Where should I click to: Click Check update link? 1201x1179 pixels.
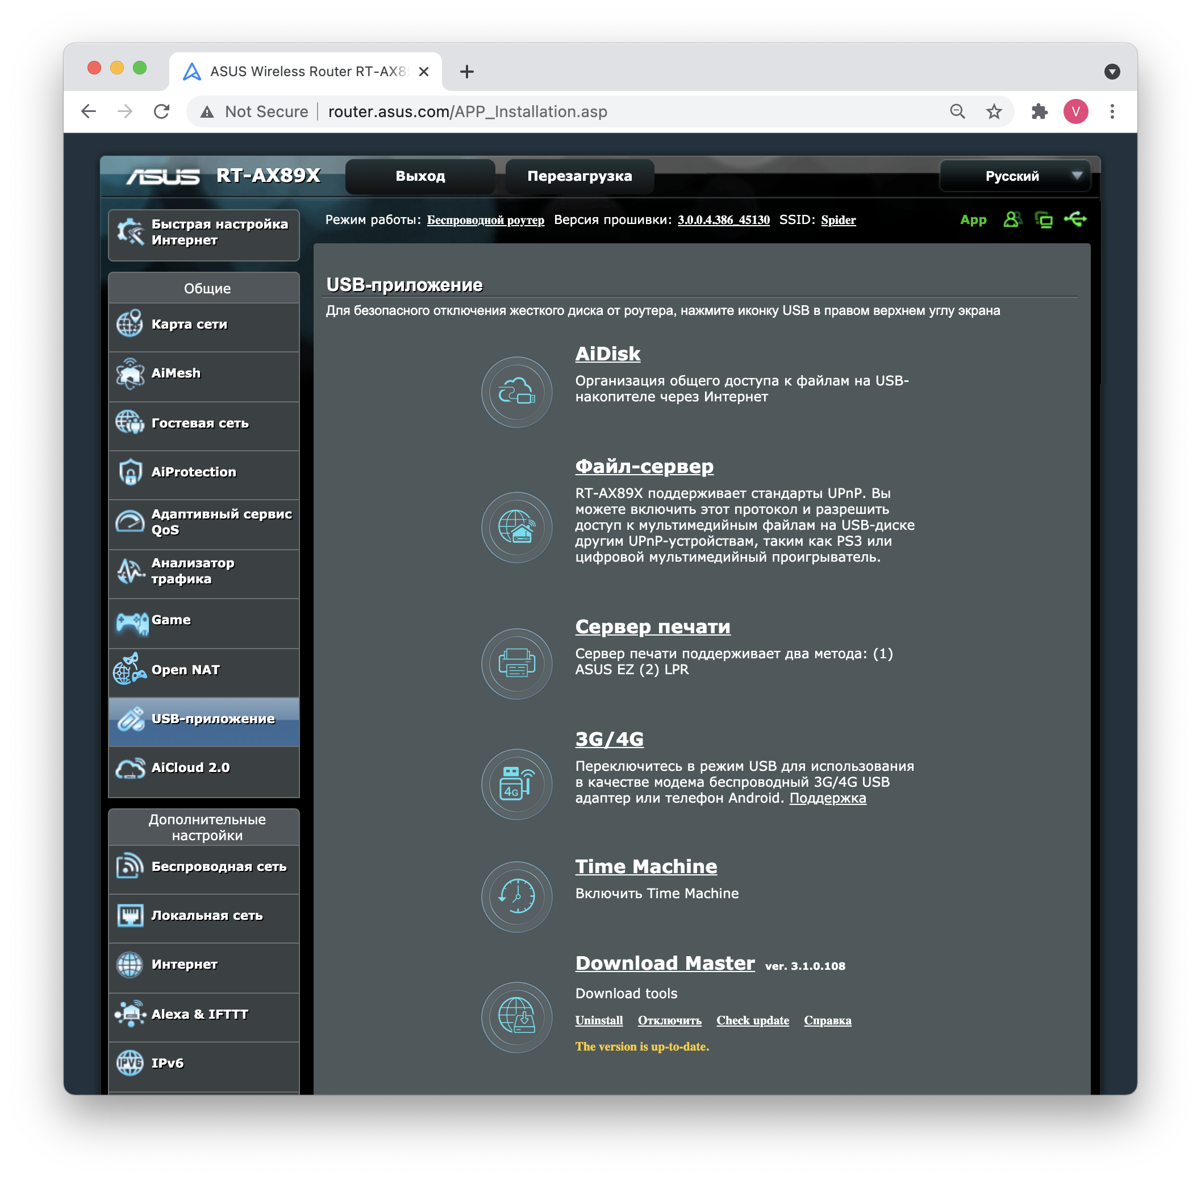[752, 1020]
